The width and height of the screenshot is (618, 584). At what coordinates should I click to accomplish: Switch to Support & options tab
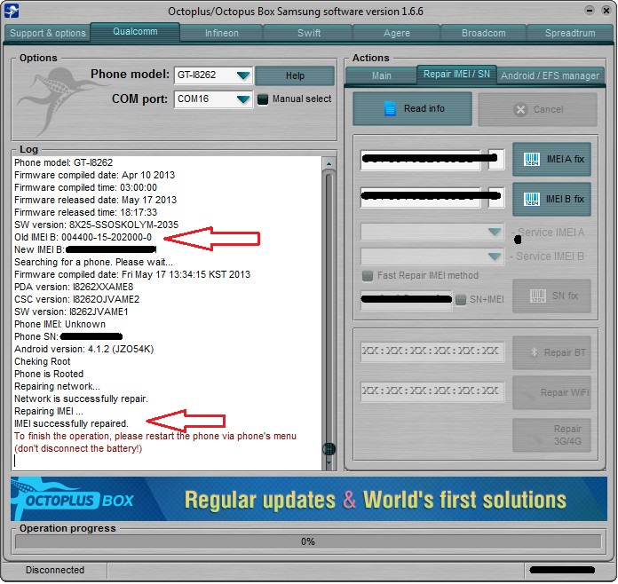click(48, 33)
